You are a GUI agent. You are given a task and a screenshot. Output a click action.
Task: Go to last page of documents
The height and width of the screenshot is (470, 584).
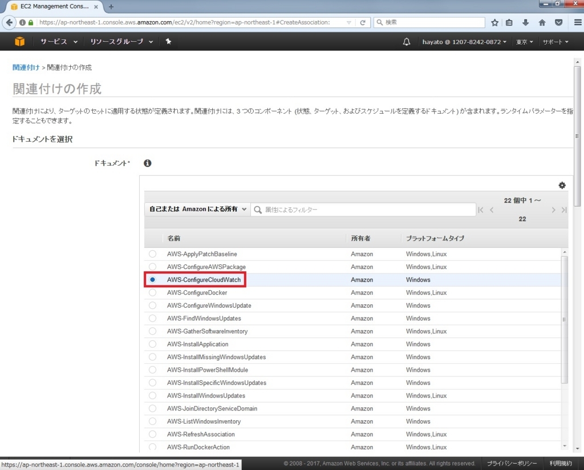(564, 210)
